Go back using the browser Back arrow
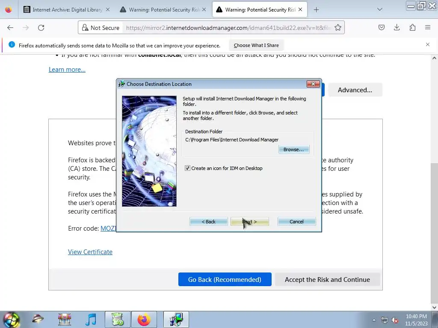The height and width of the screenshot is (328, 438). tap(10, 28)
